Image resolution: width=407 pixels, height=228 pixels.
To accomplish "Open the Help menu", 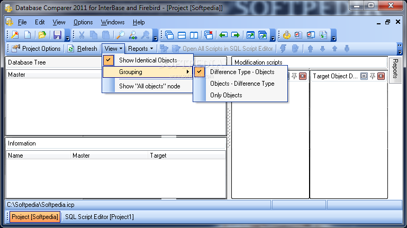I will click(x=139, y=22).
